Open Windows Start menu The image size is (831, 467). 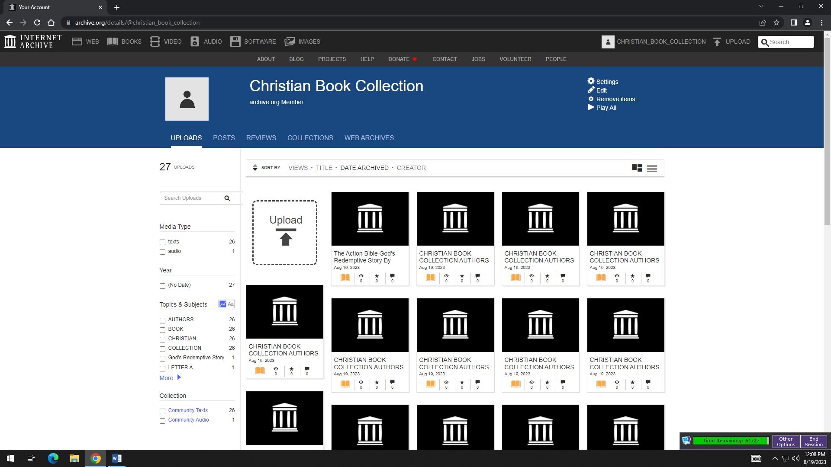click(10, 458)
